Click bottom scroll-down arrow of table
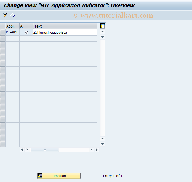 pos(103,144)
